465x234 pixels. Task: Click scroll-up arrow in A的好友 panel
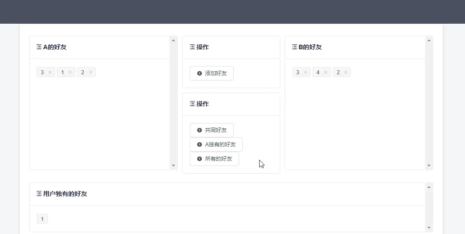[x=174, y=40]
